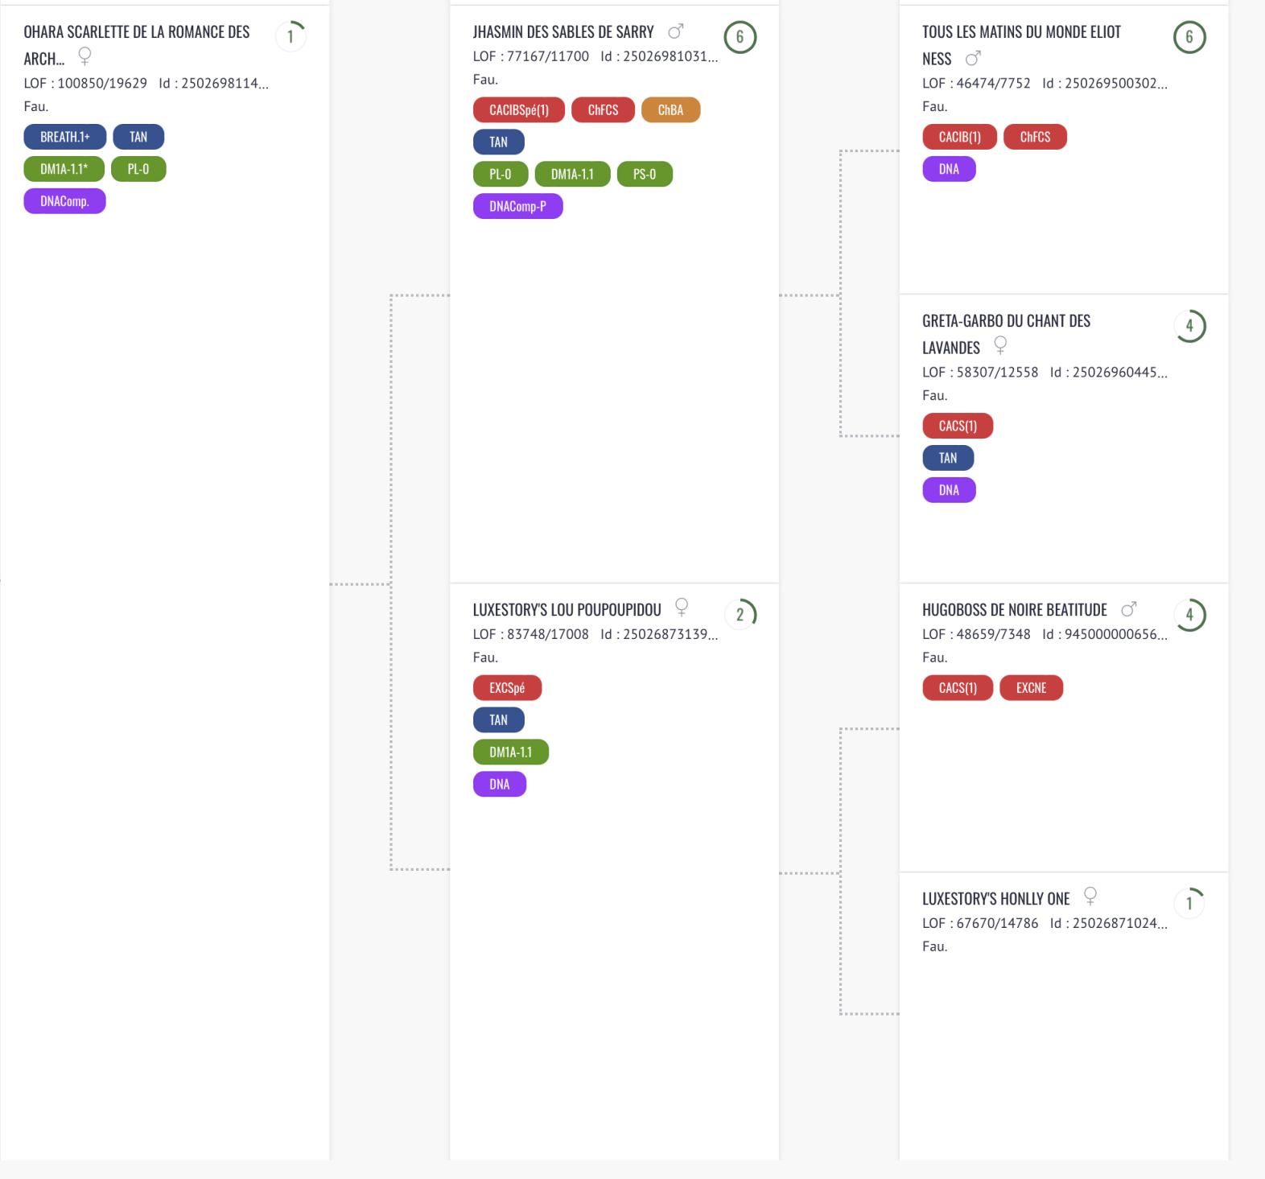Click the circled 2 badge on Lou Poupoupidou
The image size is (1265, 1179).
pos(740,615)
